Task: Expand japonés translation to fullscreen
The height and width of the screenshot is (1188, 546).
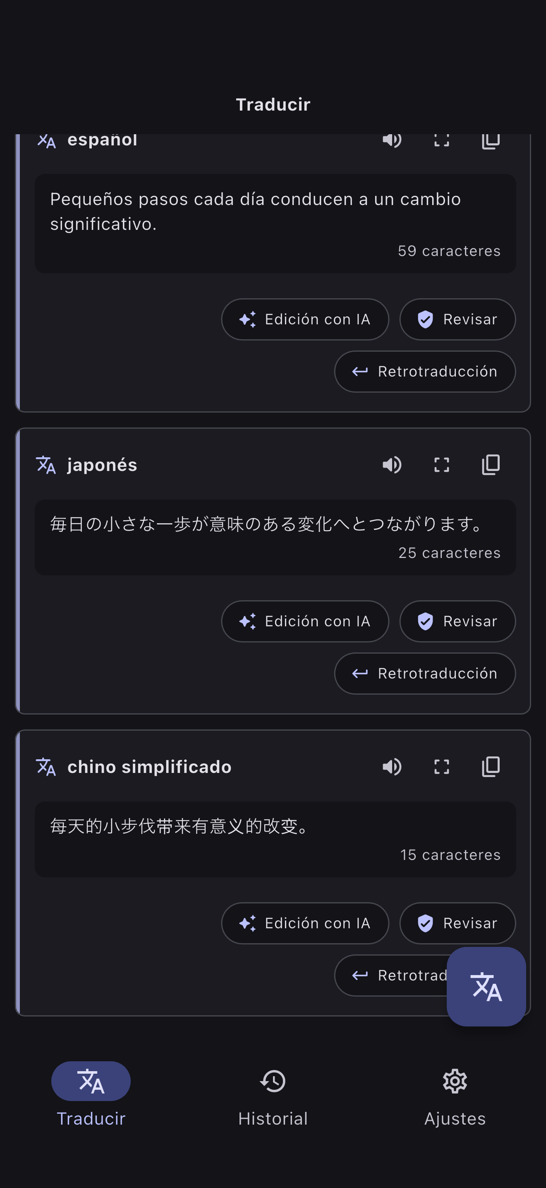Action: pyautogui.click(x=441, y=465)
